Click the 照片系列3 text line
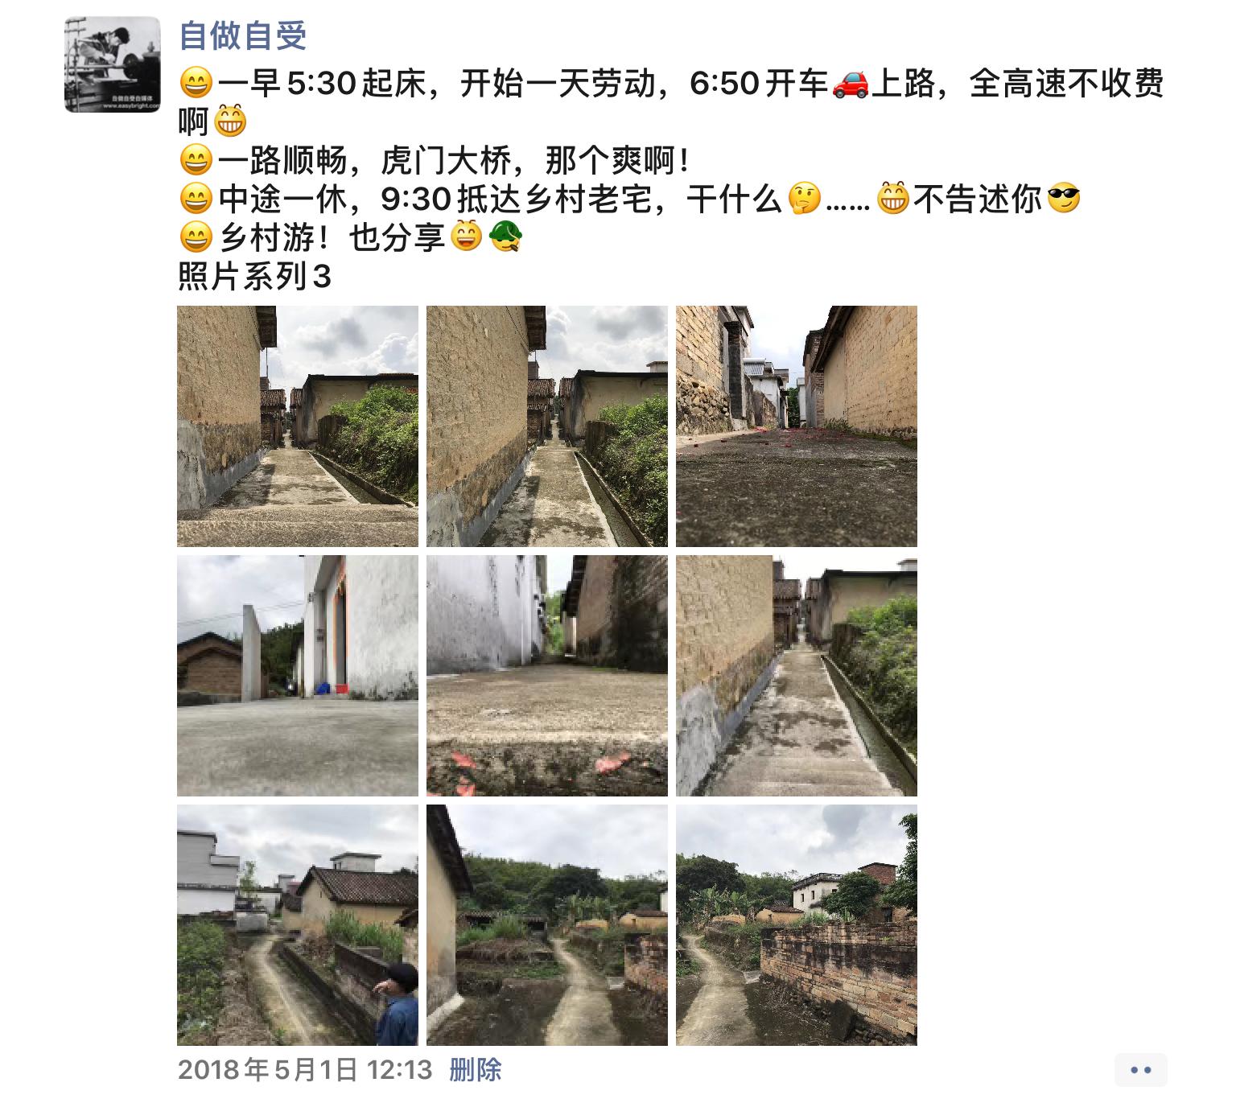1236x1103 pixels. point(254,277)
